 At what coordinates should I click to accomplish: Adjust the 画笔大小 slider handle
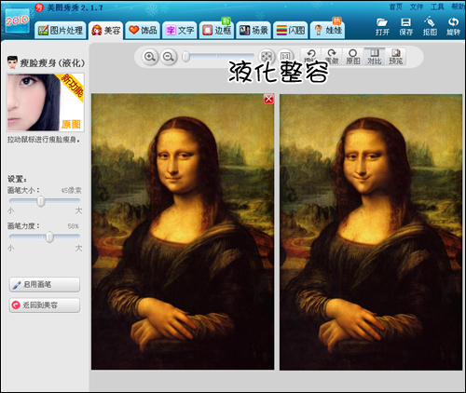click(x=41, y=201)
